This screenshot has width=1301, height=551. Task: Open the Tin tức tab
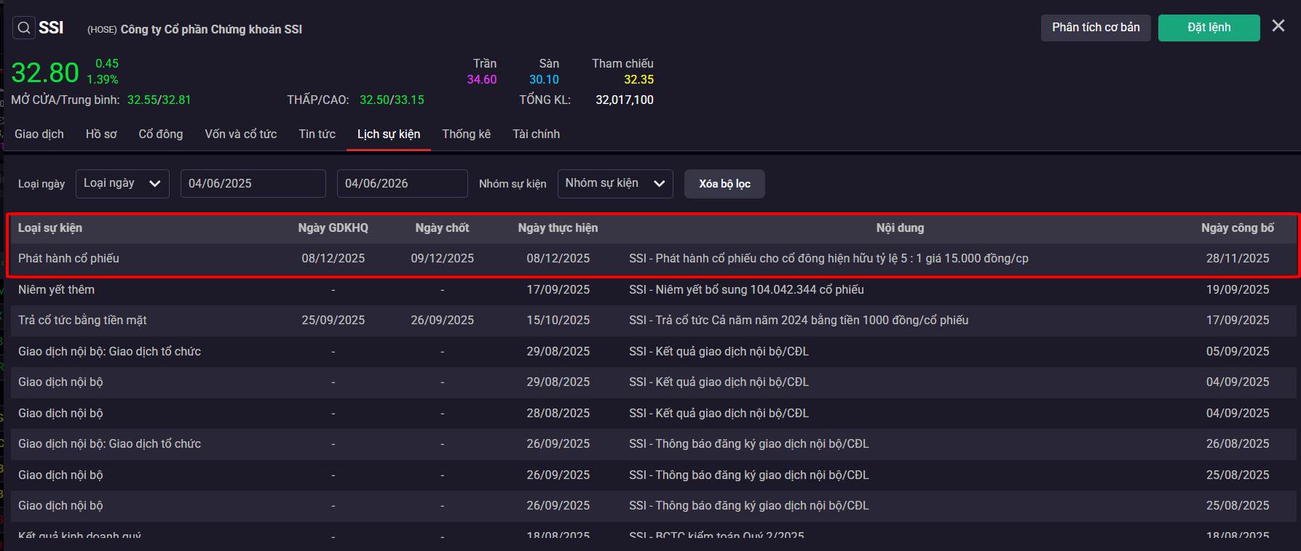(317, 134)
